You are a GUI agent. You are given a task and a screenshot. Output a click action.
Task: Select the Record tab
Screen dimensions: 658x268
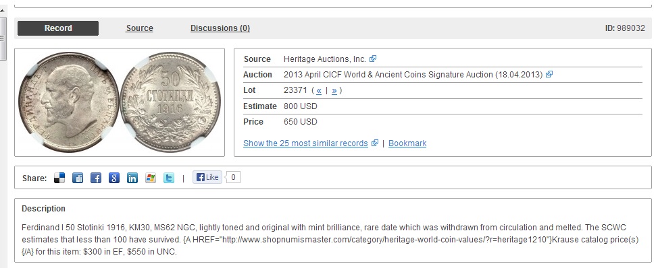(x=58, y=28)
